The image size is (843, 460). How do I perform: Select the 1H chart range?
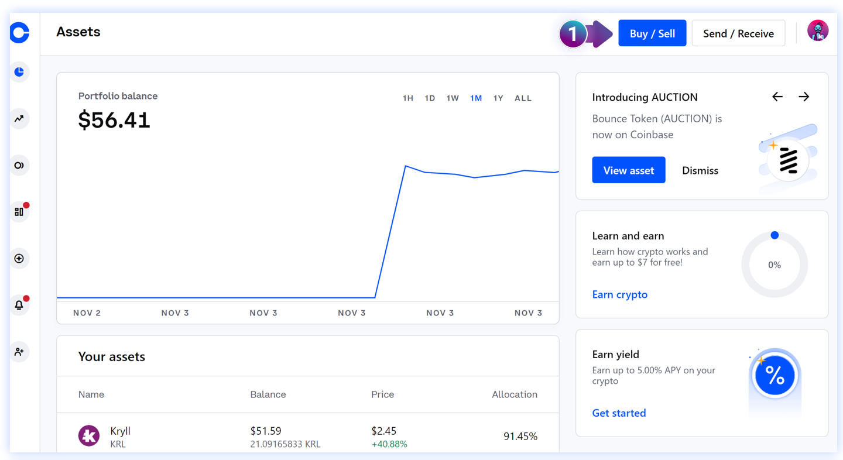[408, 98]
